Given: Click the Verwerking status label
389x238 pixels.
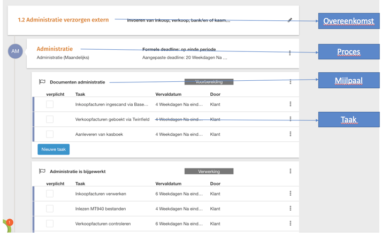Looking at the screenshot, I should 209,171.
